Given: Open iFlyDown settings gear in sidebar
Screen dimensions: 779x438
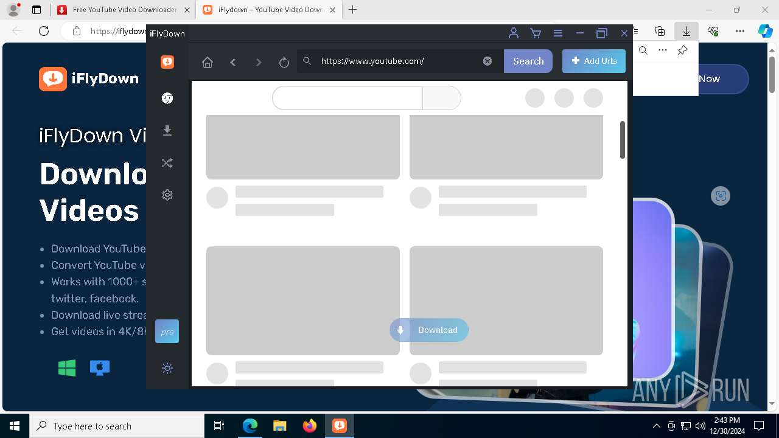Looking at the screenshot, I should (x=167, y=195).
